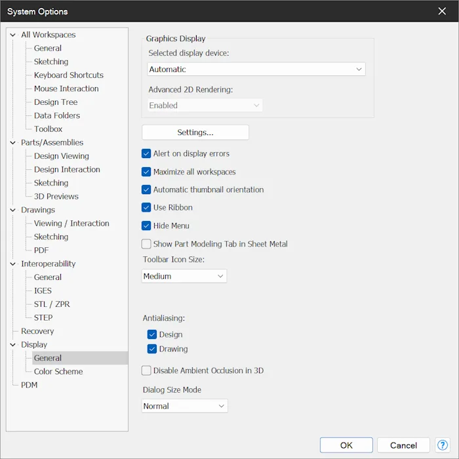This screenshot has height=459, width=459.
Task: Select General under Interoperability
Action: point(48,277)
